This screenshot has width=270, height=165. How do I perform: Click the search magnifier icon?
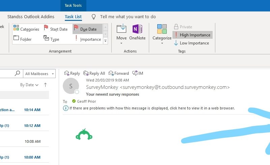[x=17, y=73]
